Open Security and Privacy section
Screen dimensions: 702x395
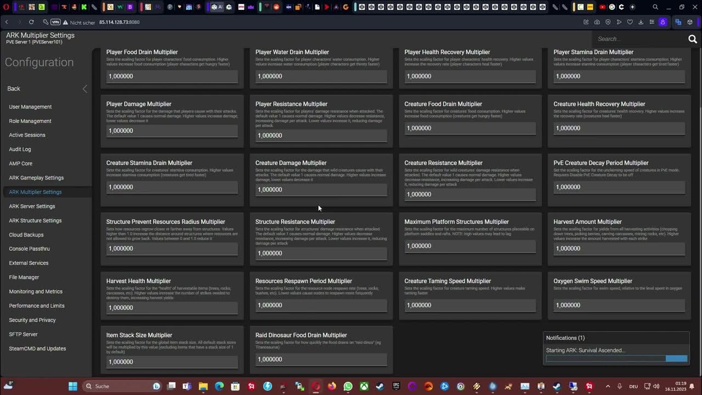point(32,320)
